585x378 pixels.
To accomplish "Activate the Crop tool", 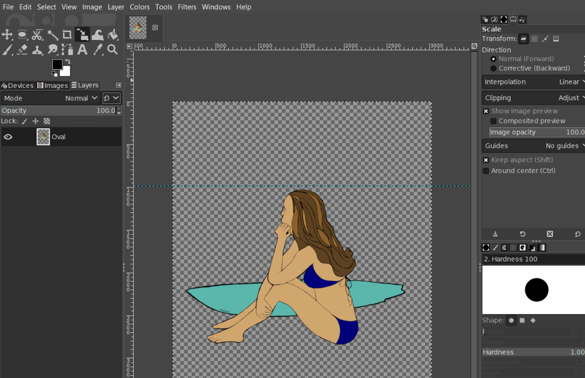I will click(67, 35).
